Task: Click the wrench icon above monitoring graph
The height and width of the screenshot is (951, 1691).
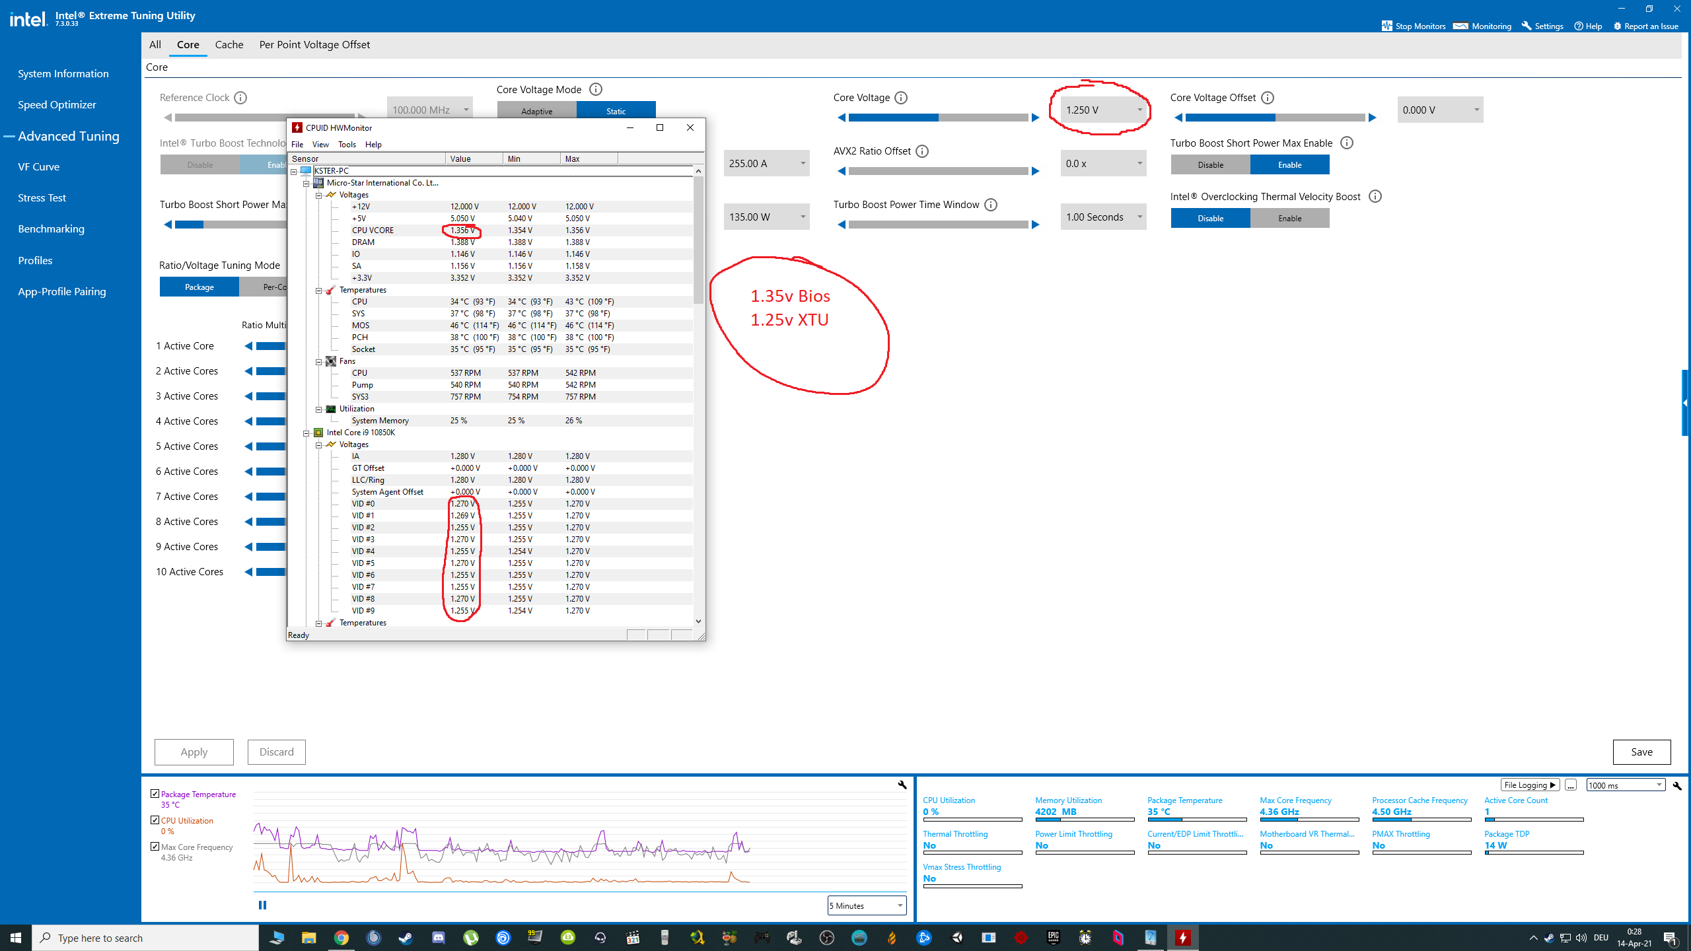Action: click(x=902, y=785)
